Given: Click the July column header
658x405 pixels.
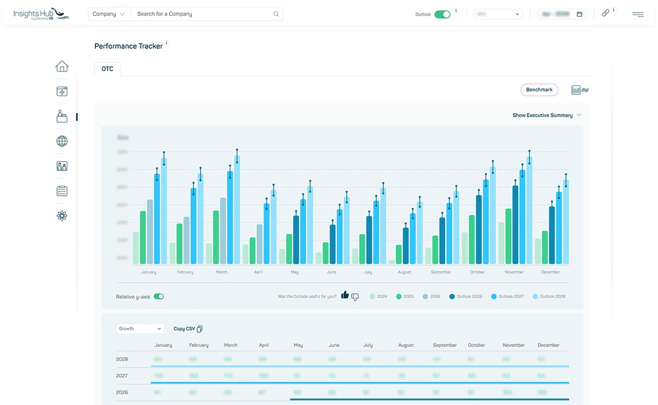Looking at the screenshot, I should pyautogui.click(x=368, y=345).
